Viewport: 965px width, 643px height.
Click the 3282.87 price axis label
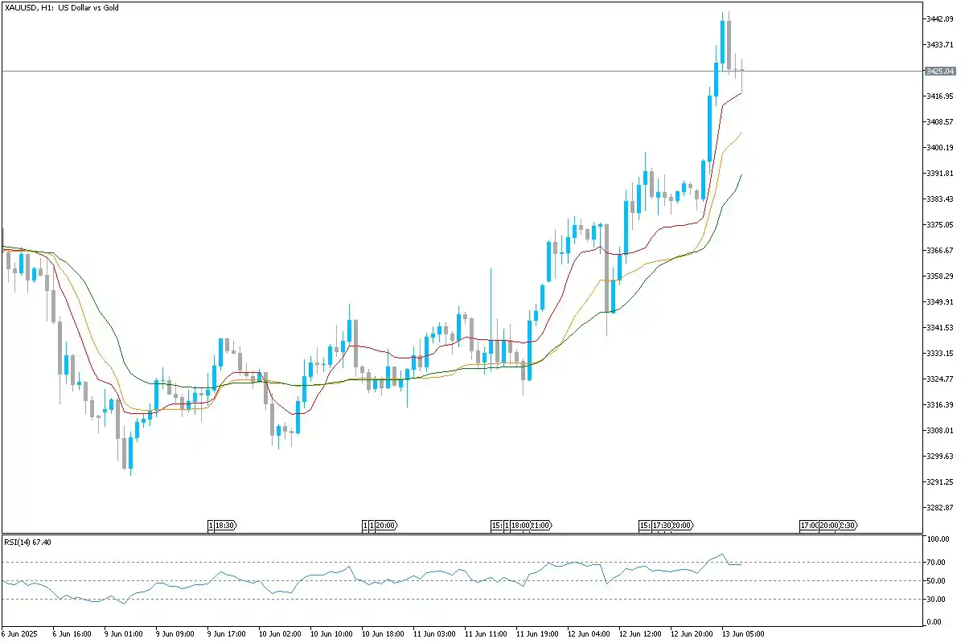pyautogui.click(x=938, y=507)
